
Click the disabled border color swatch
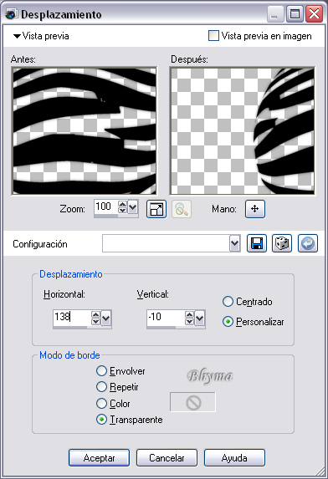(192, 402)
